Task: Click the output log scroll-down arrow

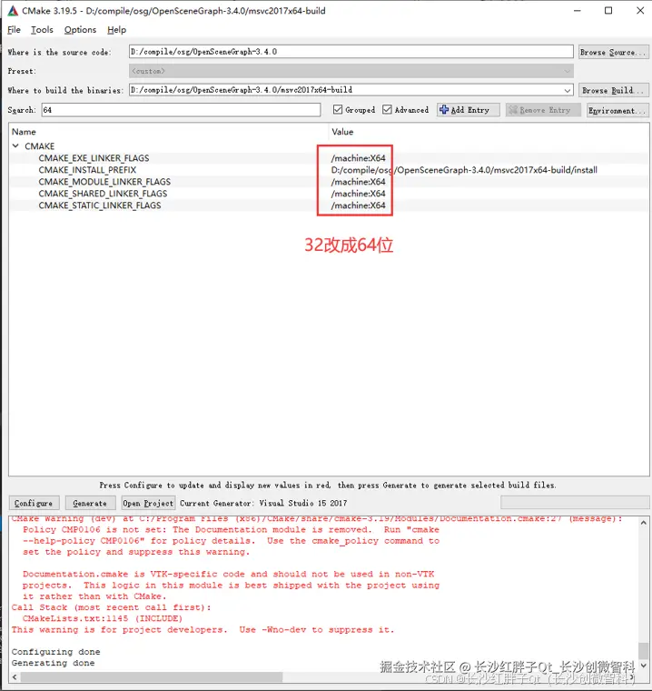Action: [x=643, y=665]
